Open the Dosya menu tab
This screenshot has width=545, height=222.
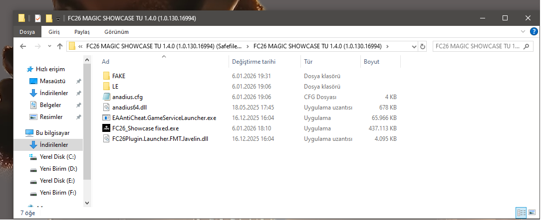tap(27, 32)
